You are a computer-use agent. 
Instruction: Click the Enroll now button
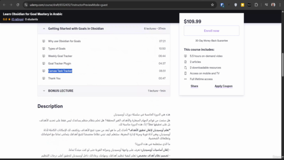pos(211,31)
